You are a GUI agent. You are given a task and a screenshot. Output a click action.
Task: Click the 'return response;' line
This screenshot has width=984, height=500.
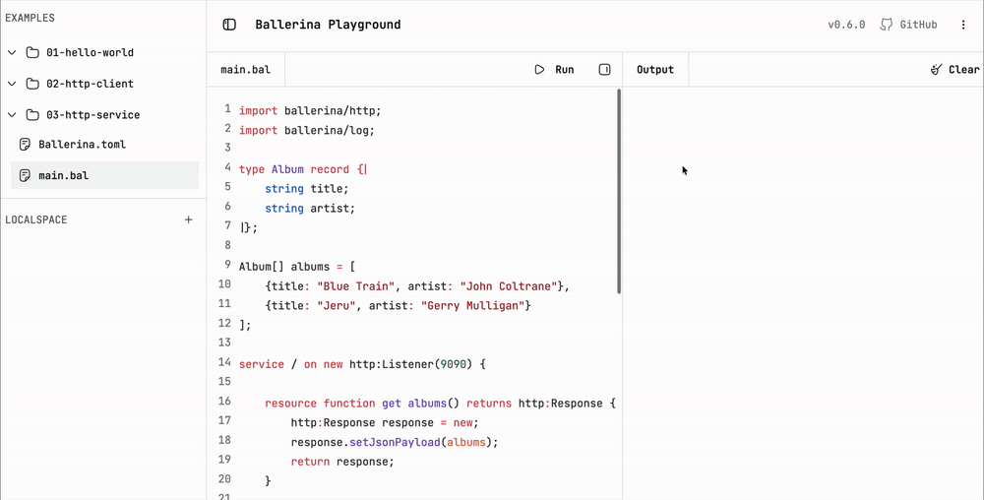tap(342, 462)
